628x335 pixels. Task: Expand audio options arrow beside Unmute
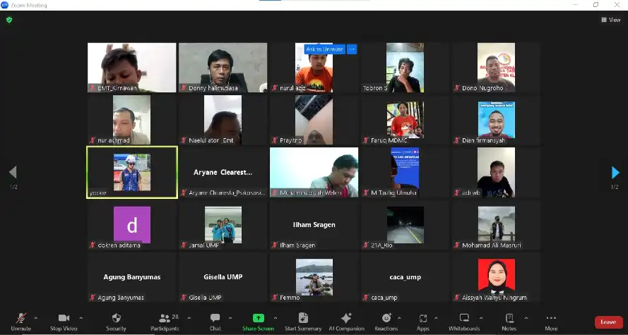[x=36, y=318]
